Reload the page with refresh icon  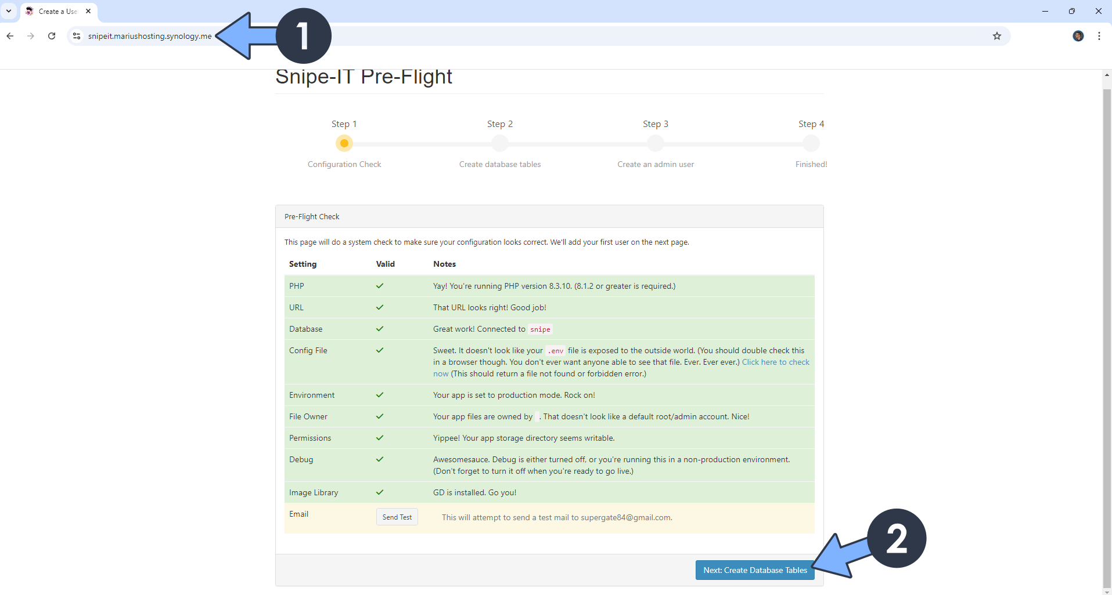coord(52,36)
